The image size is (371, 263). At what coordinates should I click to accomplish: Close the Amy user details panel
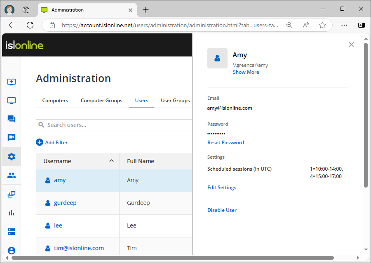click(x=351, y=45)
